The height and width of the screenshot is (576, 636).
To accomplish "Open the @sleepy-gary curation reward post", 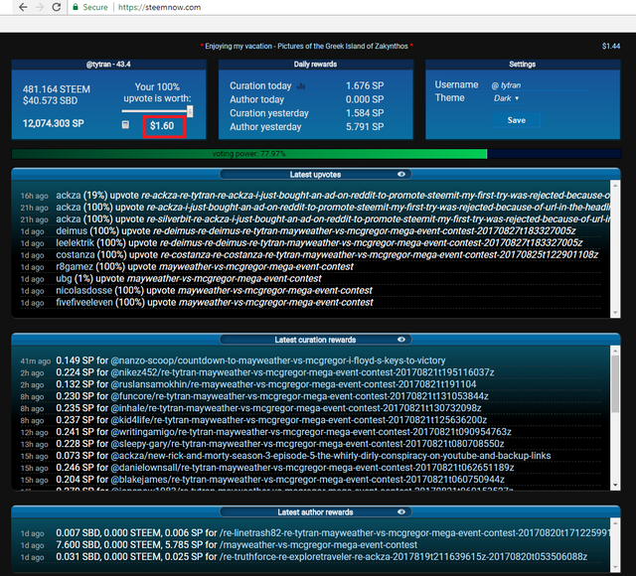I will coord(307,444).
